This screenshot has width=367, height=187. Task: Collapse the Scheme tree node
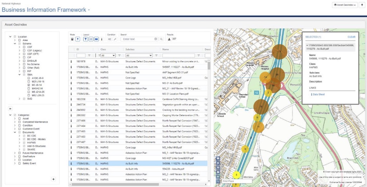15,44
